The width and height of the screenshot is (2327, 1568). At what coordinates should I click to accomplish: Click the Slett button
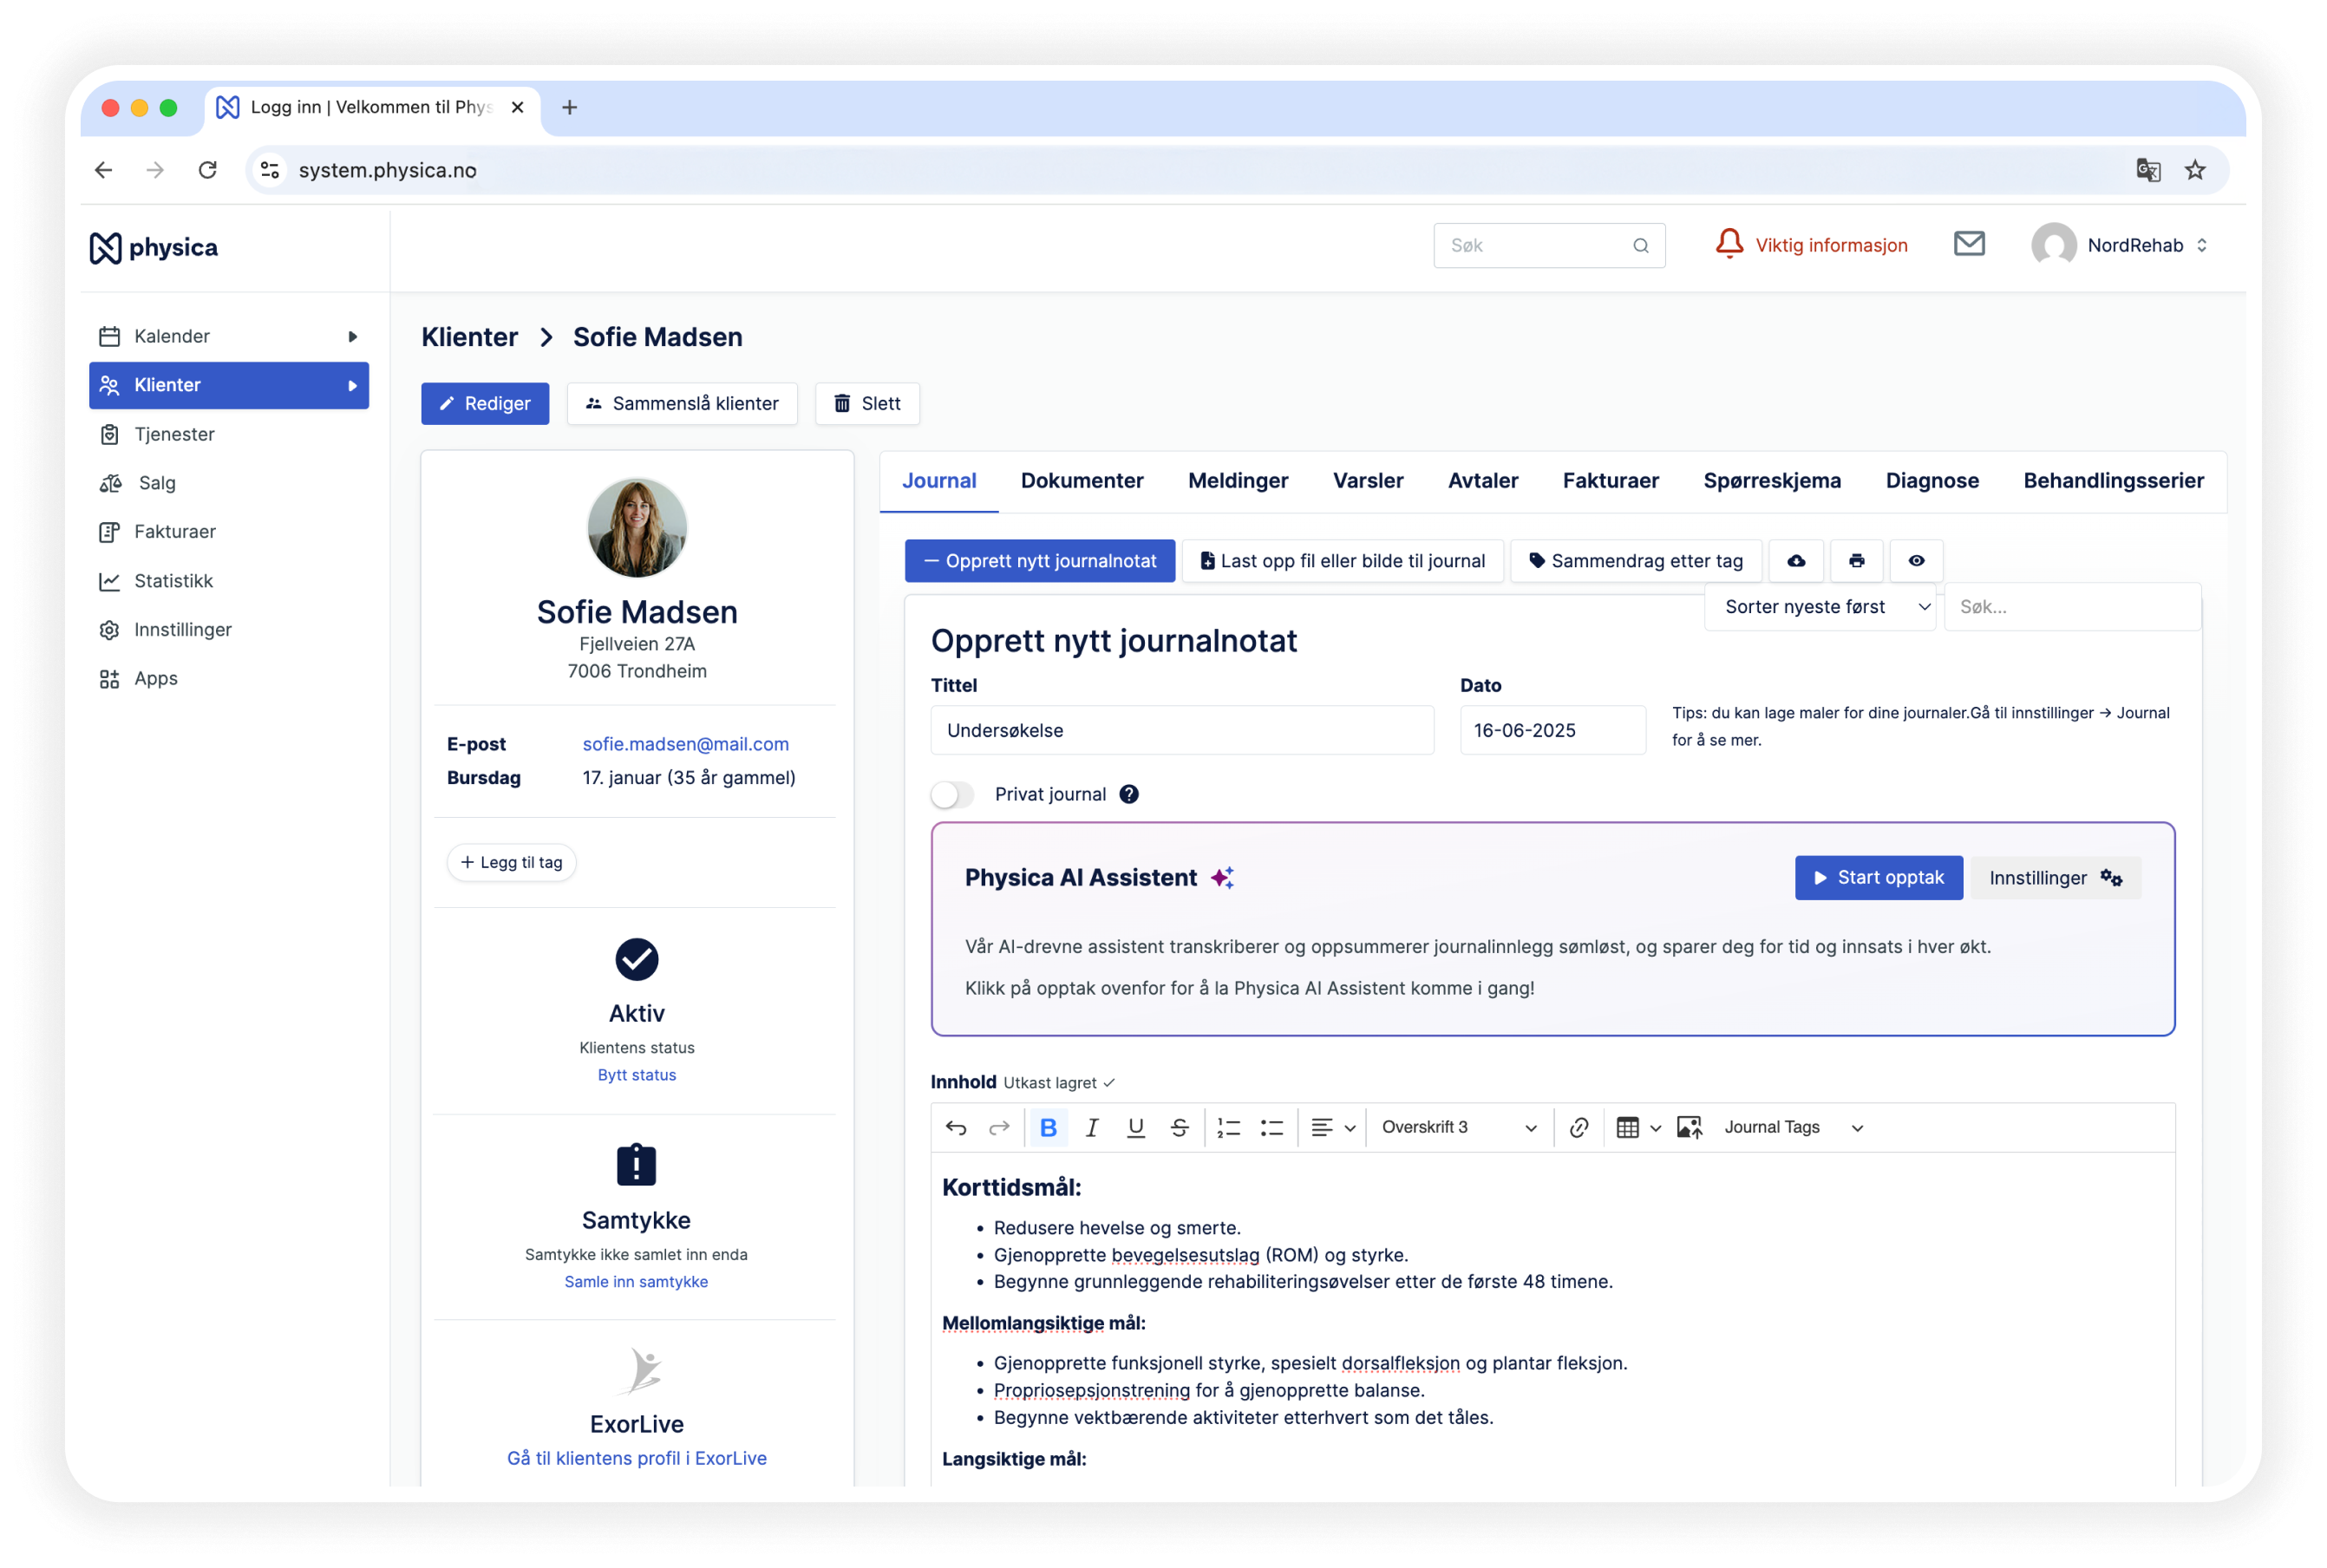point(867,404)
